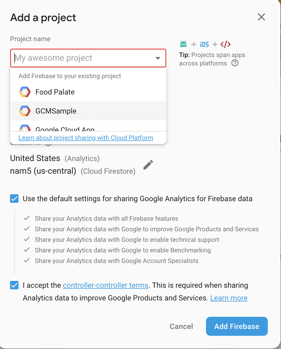
Task: Click the Add Firebase button
Action: pyautogui.click(x=236, y=326)
